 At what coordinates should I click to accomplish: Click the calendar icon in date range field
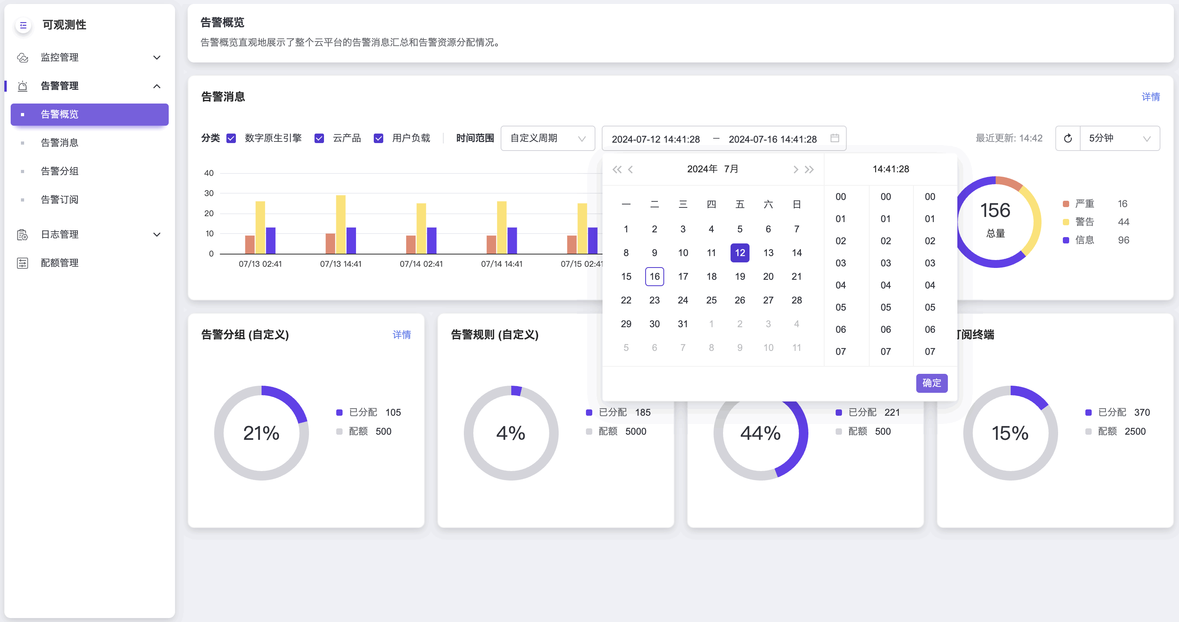click(x=834, y=138)
